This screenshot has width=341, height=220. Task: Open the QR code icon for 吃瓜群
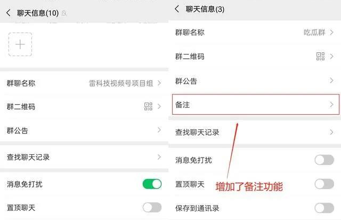[320, 57]
